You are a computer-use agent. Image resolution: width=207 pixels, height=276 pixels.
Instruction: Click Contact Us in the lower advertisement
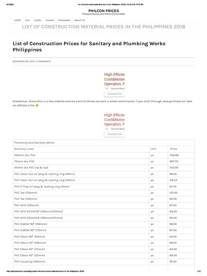[x=114, y=134]
